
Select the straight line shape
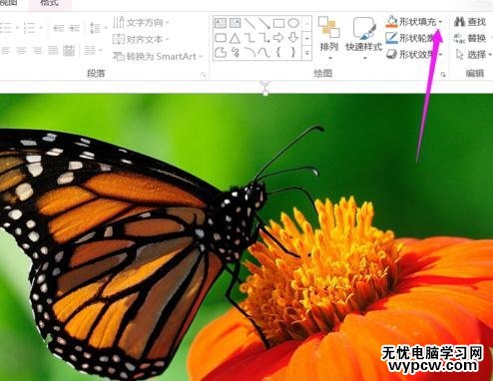pyautogui.click(x=249, y=23)
